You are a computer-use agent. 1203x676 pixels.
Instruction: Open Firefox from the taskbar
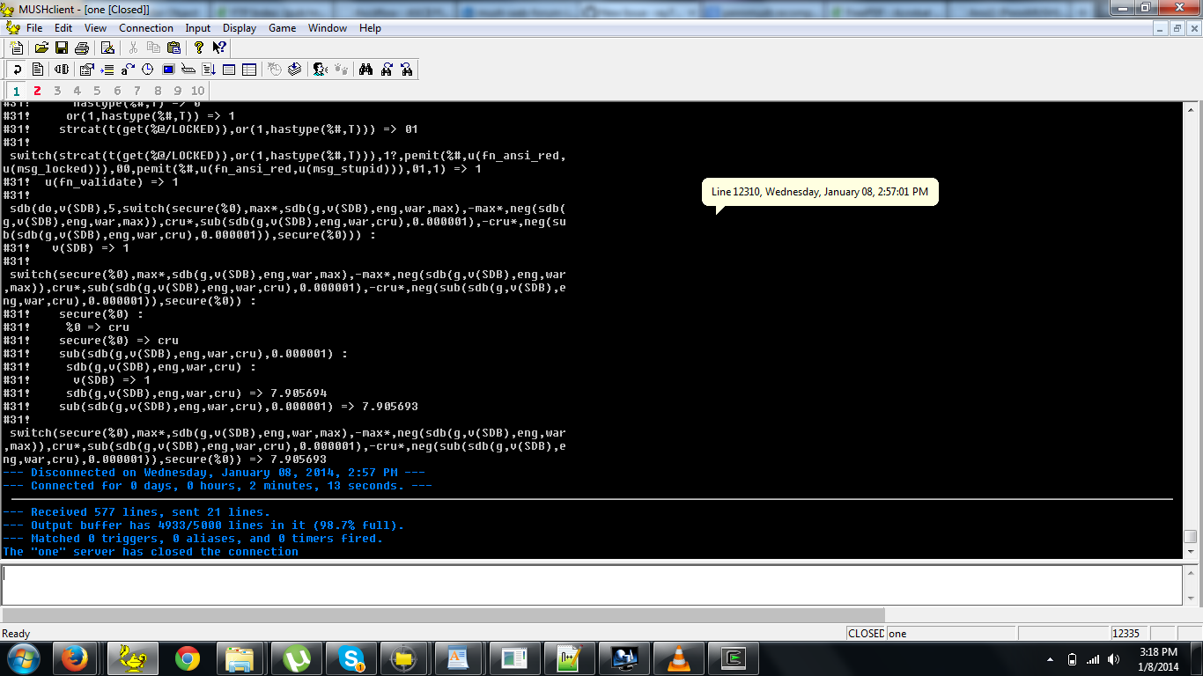[74, 658]
